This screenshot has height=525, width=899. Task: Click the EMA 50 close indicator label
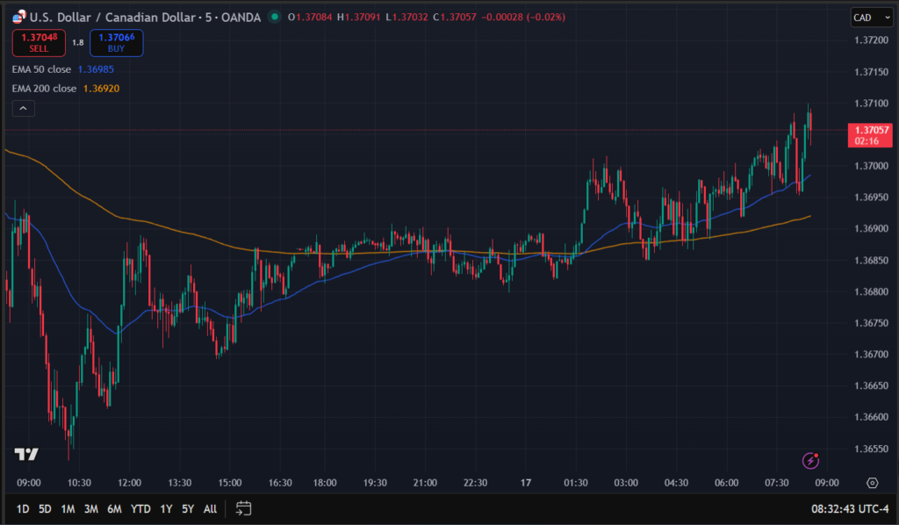point(41,69)
